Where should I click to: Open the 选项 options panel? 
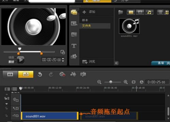(161, 63)
